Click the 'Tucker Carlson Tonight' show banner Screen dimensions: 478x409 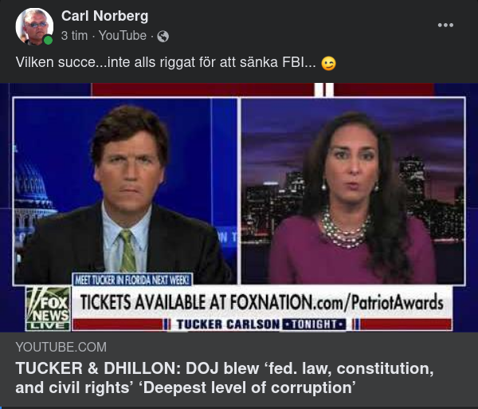(x=261, y=324)
